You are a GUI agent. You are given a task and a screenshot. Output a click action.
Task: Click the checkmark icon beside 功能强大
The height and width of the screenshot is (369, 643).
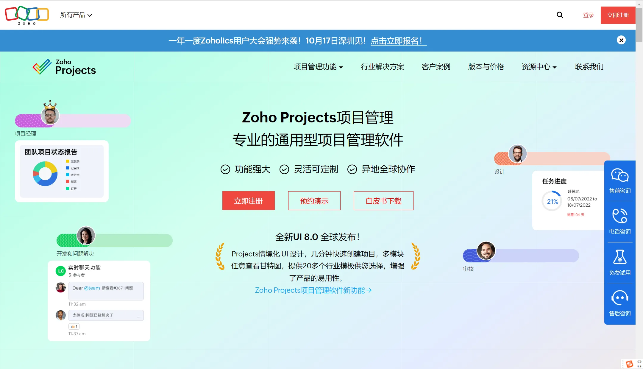225,169
